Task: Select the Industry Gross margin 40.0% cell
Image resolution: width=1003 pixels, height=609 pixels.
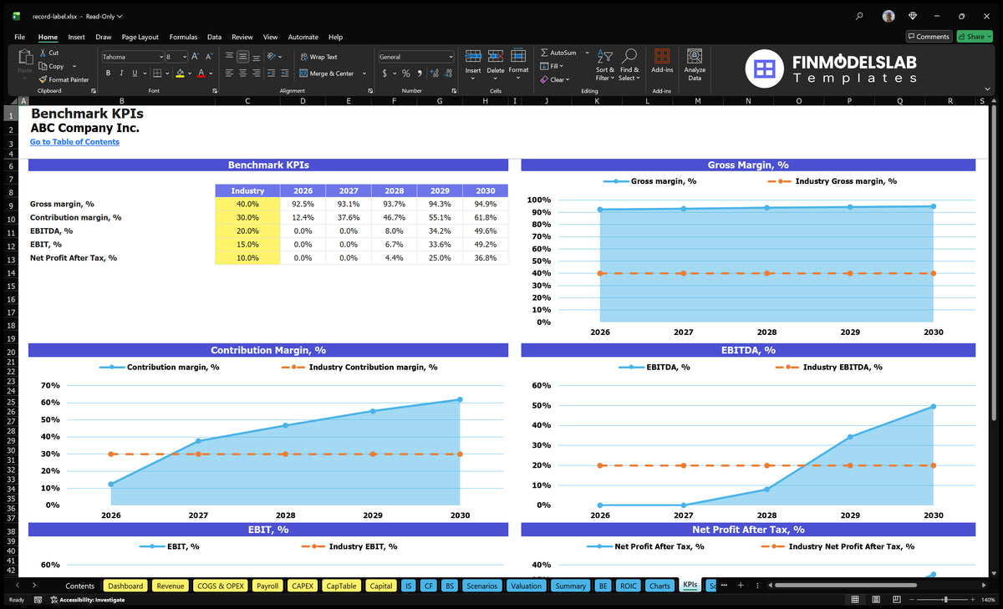Action: tap(247, 204)
